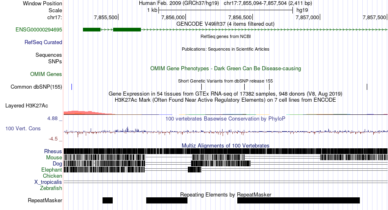Click the longest RepeatMasker block on the right
This screenshot has width=388, height=210.
[299, 200]
